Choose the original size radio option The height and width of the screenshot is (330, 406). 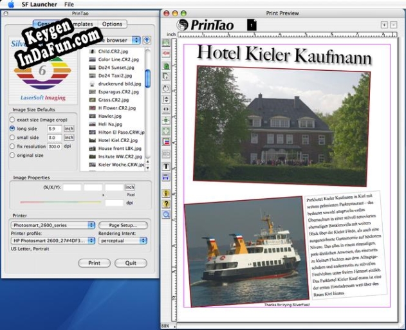[x=12, y=155]
